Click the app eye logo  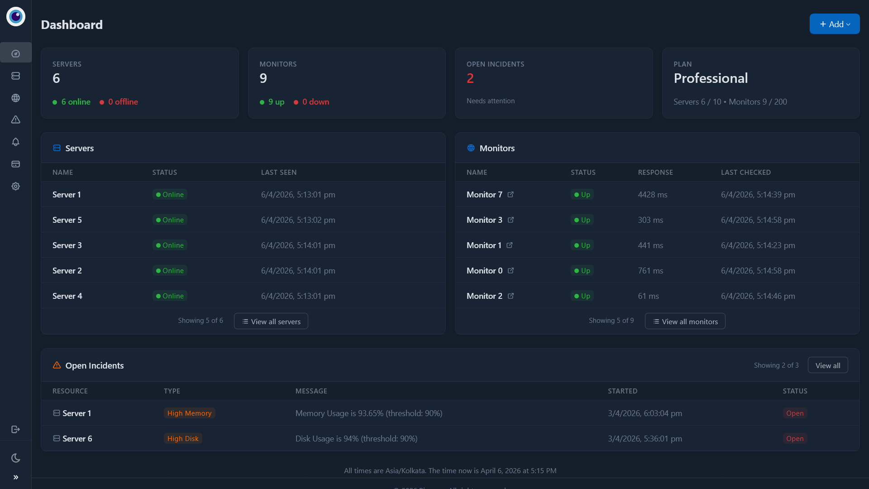tap(15, 17)
